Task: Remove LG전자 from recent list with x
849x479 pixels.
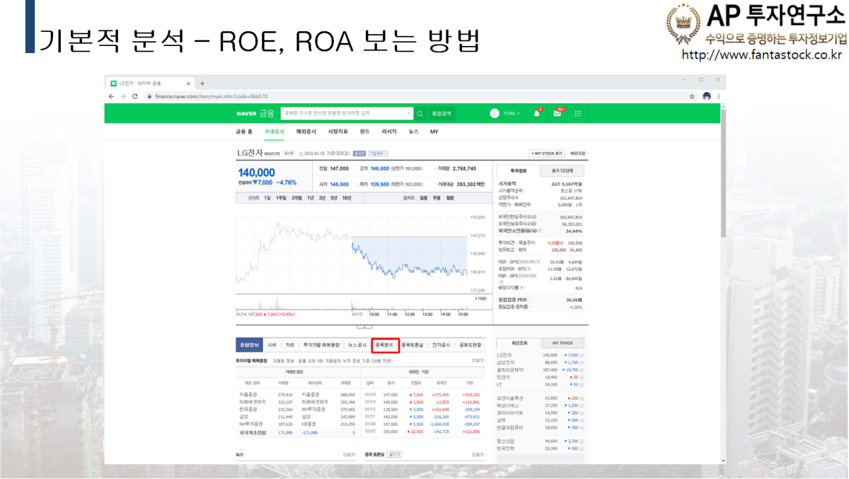Action: 583,355
